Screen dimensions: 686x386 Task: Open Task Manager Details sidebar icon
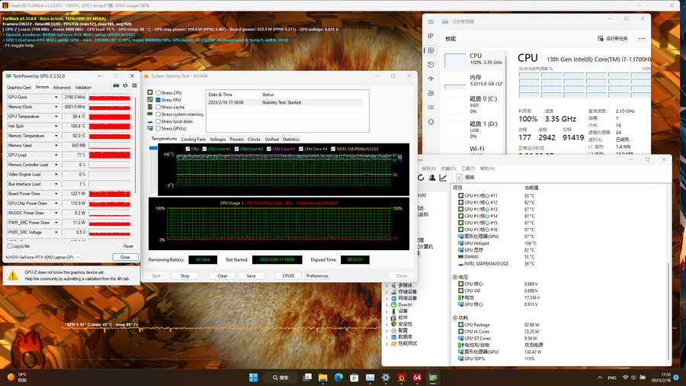click(431, 108)
